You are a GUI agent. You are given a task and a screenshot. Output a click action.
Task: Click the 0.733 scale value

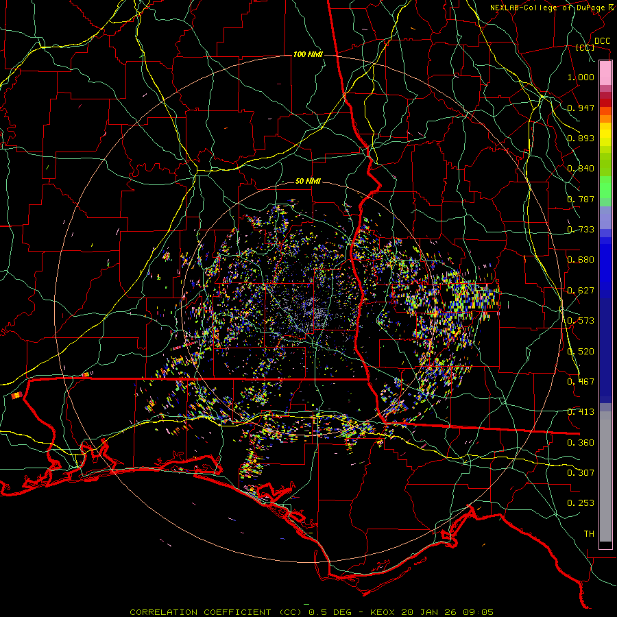[581, 230]
